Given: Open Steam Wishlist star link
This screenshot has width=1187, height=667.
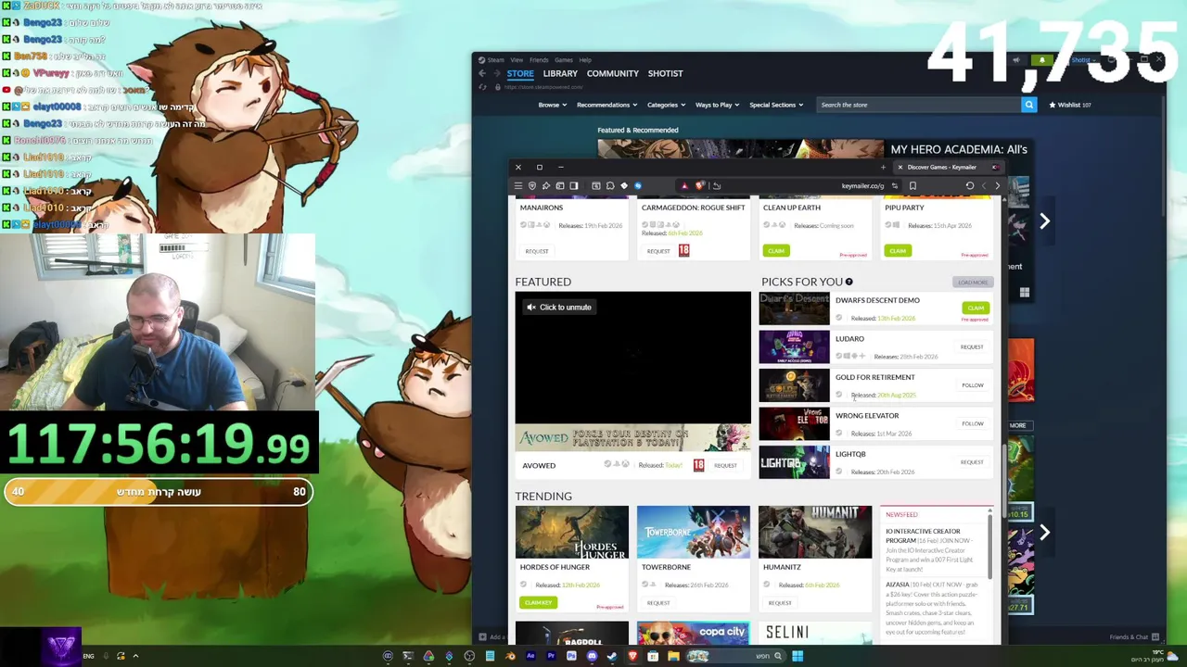Looking at the screenshot, I should point(1069,105).
